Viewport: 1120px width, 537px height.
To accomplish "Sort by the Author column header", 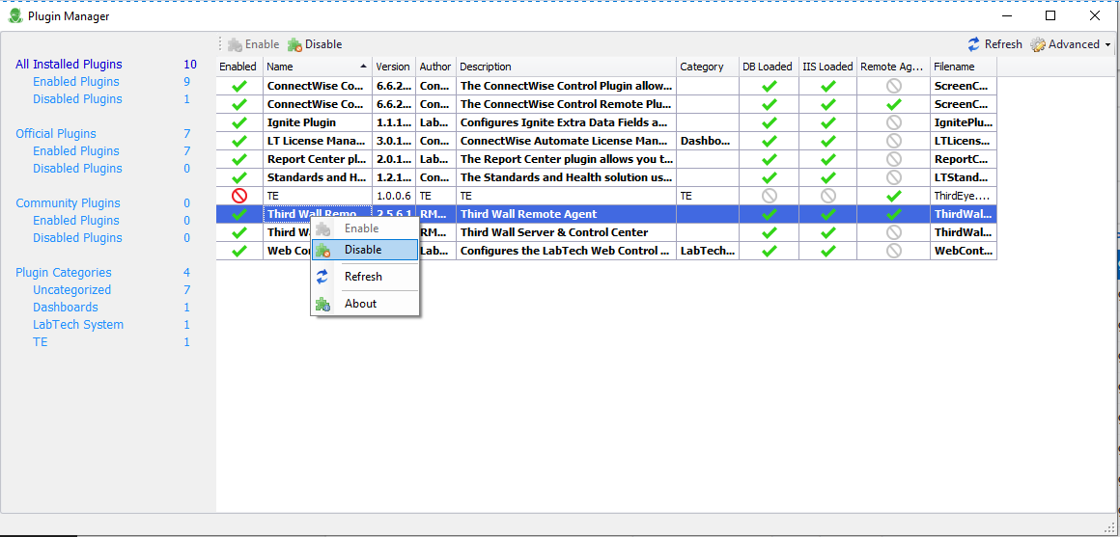I will (x=435, y=67).
